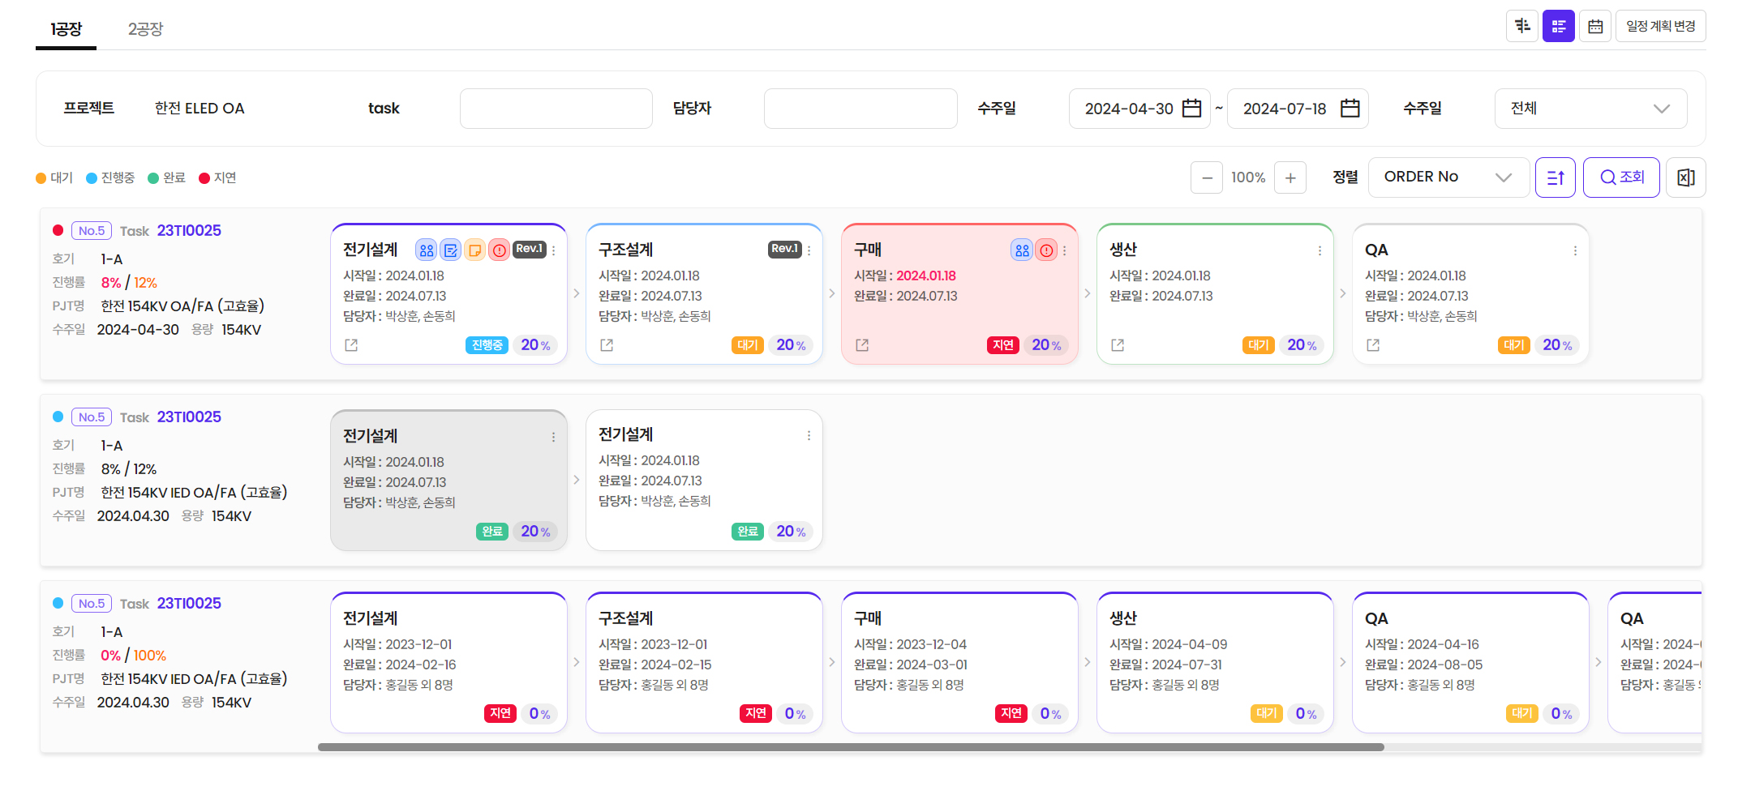Open external link icon in the pink 구매 card

pos(862,345)
